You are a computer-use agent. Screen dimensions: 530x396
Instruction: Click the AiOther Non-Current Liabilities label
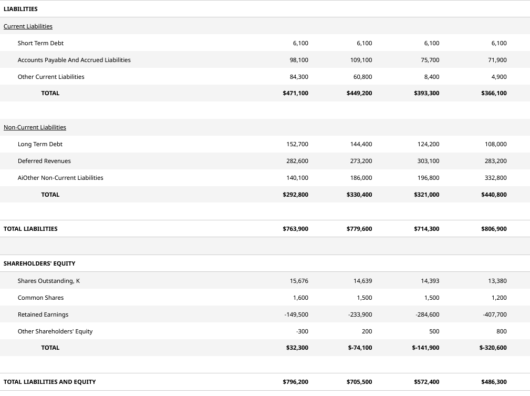[60, 178]
